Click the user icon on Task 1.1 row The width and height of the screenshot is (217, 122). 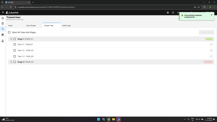[x=211, y=44]
